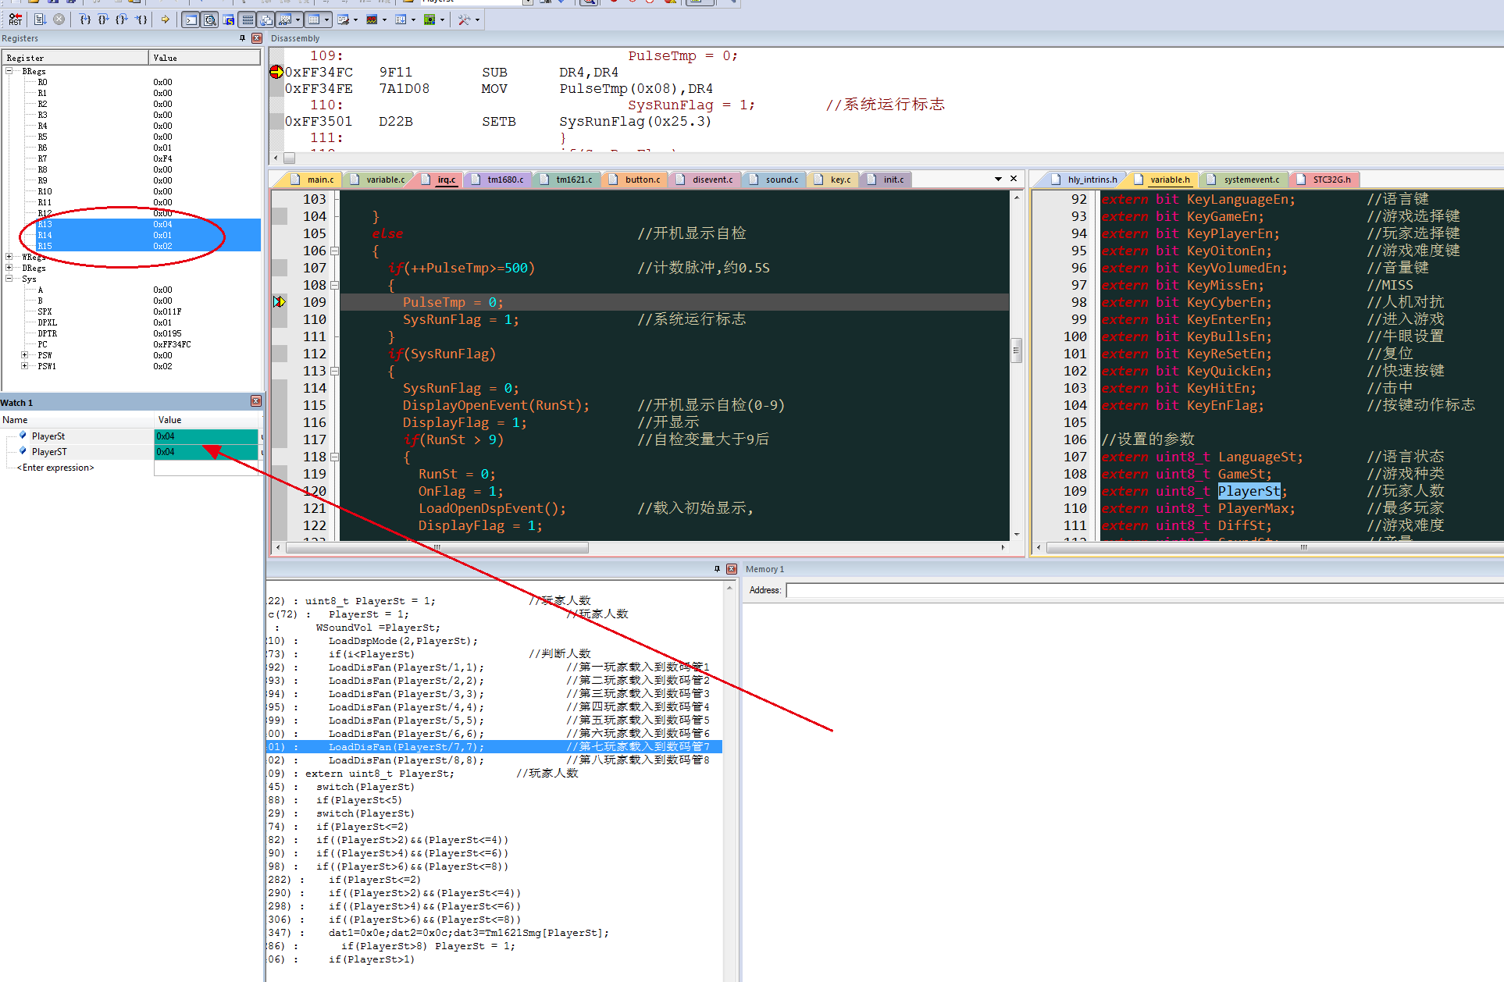Collapse the BRegs register group
The width and height of the screenshot is (1504, 982).
9,71
